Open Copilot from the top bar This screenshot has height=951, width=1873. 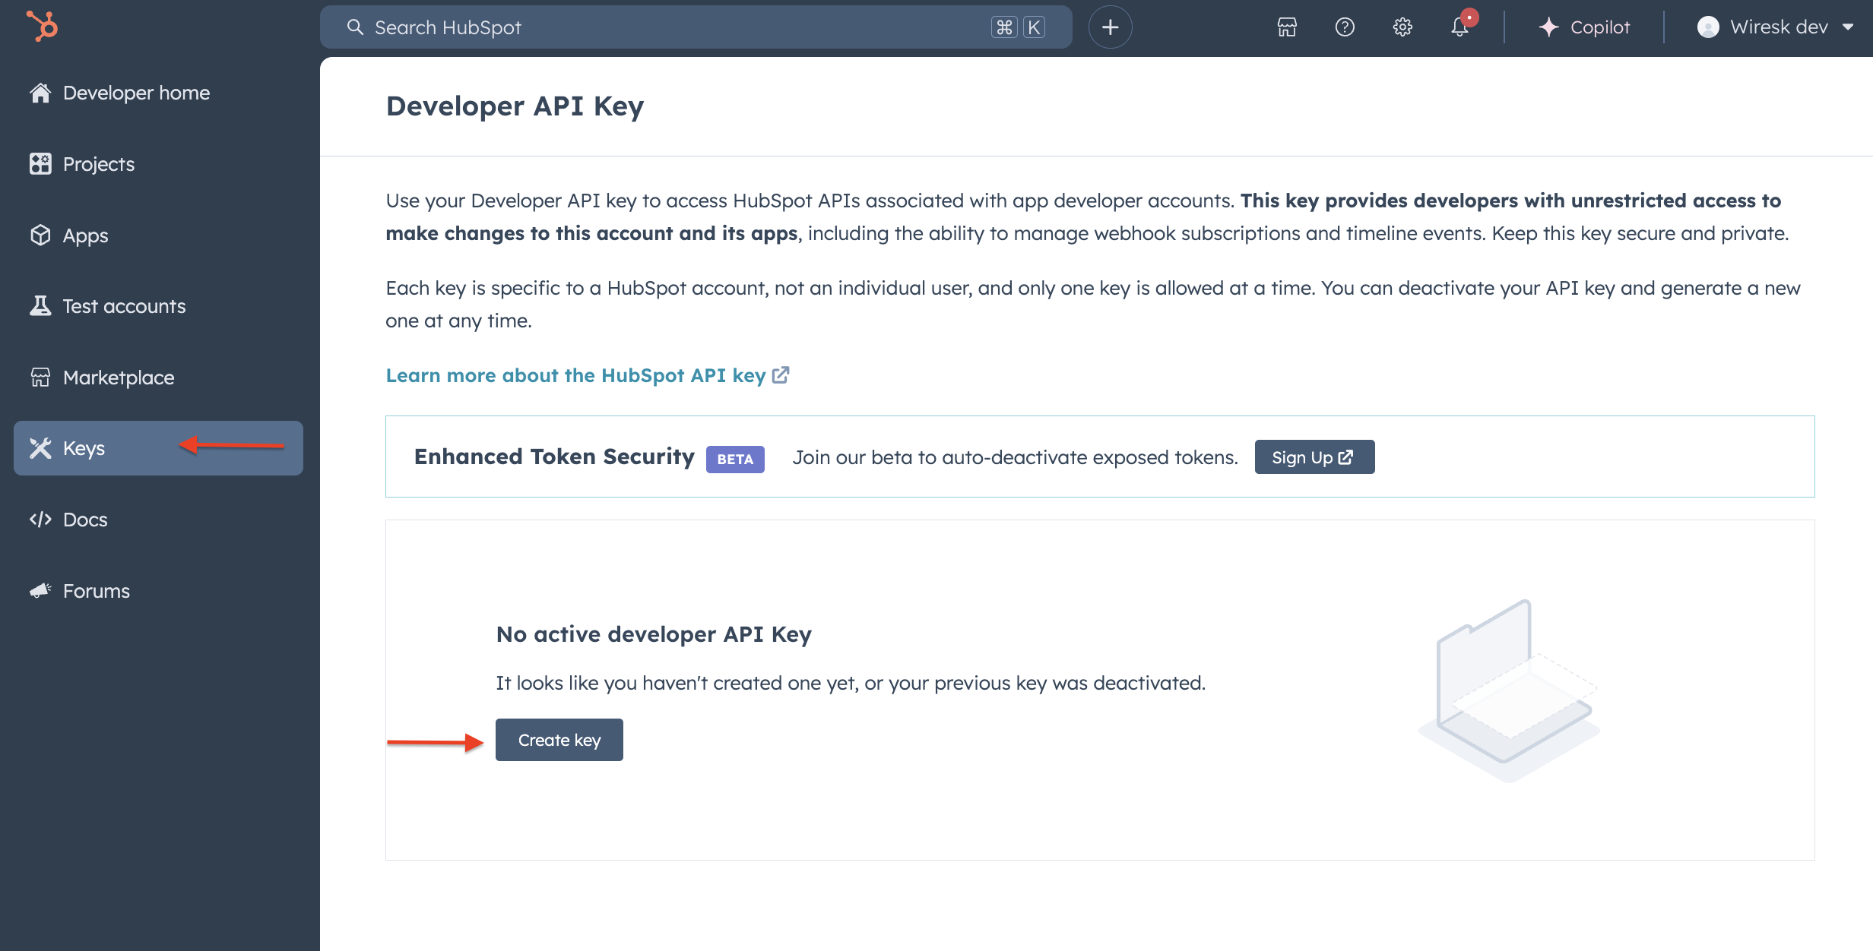(x=1584, y=27)
